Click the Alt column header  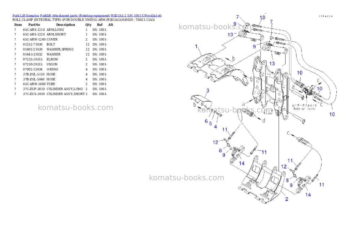[111, 25]
